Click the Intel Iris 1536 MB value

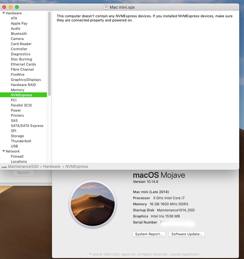[165, 216]
